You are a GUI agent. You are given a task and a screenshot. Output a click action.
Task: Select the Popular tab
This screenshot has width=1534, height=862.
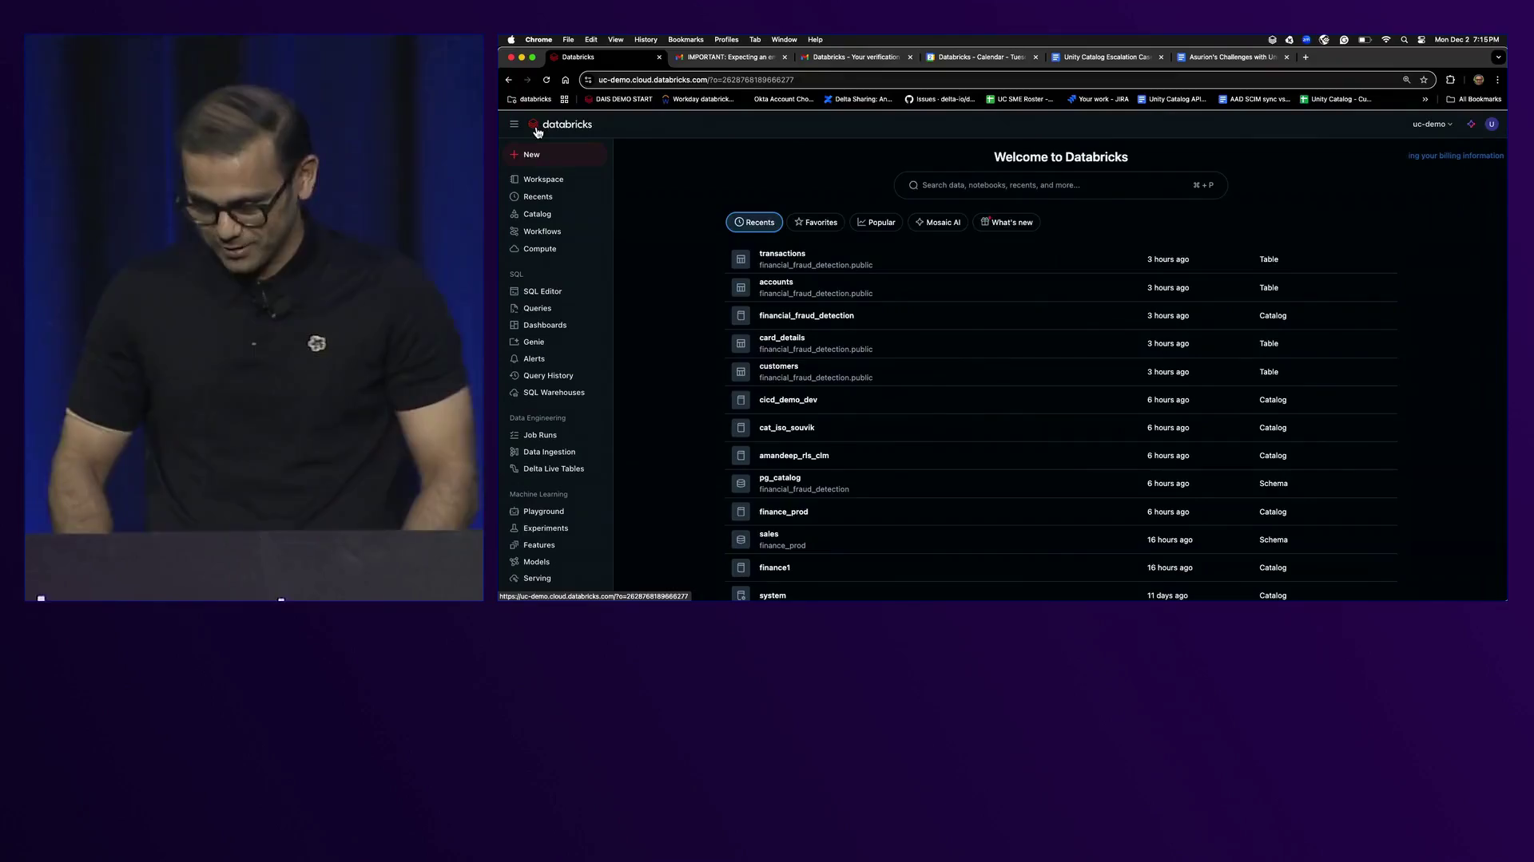tap(876, 223)
